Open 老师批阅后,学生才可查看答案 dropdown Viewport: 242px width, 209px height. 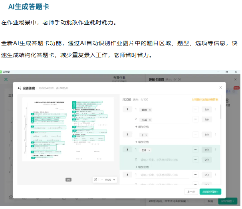pos(169,201)
